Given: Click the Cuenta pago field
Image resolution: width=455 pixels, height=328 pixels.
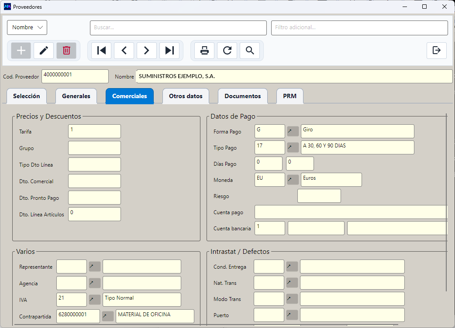Looking at the screenshot, I should (351, 212).
